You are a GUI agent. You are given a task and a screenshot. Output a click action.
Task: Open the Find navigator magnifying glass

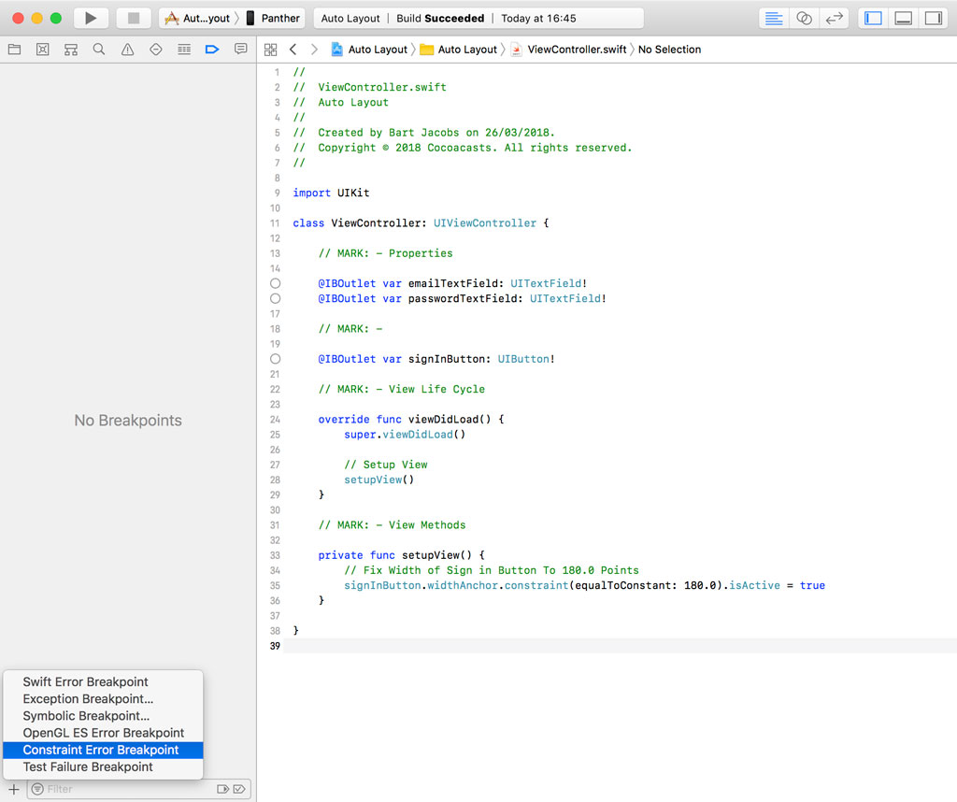pyautogui.click(x=99, y=49)
